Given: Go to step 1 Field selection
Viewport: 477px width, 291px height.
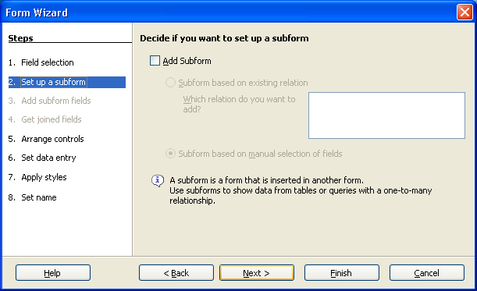Looking at the screenshot, I should coord(48,62).
